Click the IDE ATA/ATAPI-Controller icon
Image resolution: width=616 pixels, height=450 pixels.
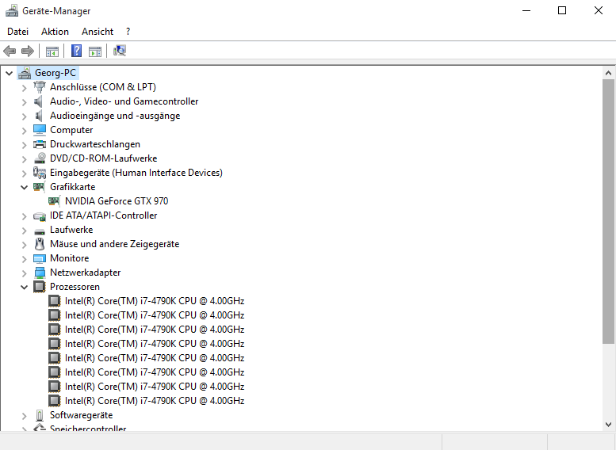tap(40, 215)
